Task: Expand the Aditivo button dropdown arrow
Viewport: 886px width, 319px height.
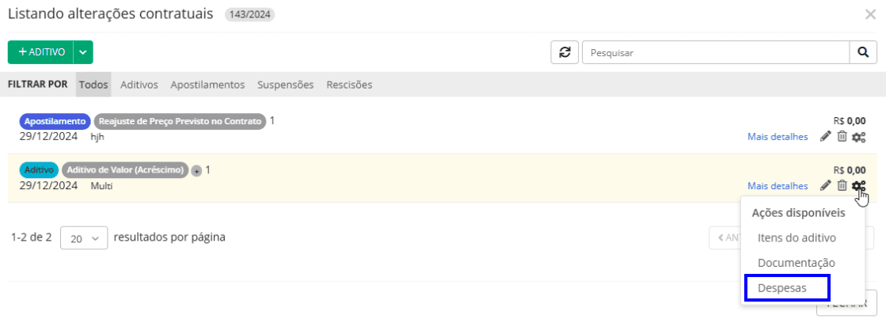Action: pos(83,52)
